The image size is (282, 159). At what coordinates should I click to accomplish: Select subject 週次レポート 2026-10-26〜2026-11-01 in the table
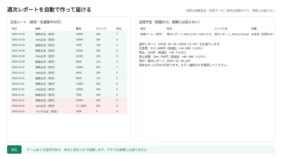tap(189, 34)
